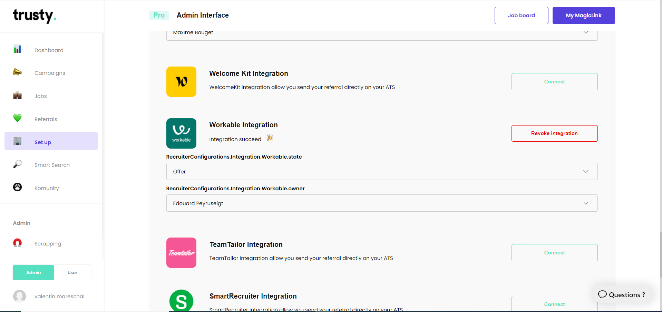Screen dimensions: 662x312
Task: Select the Campaigns megaphone icon
Action: tap(17, 72)
